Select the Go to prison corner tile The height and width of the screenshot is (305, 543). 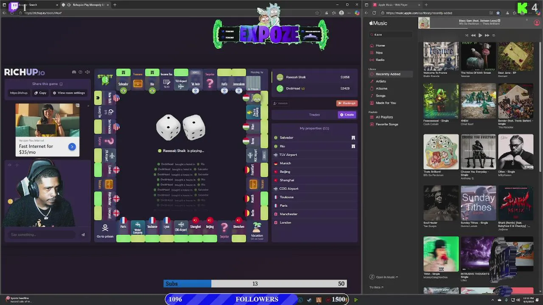click(105, 231)
